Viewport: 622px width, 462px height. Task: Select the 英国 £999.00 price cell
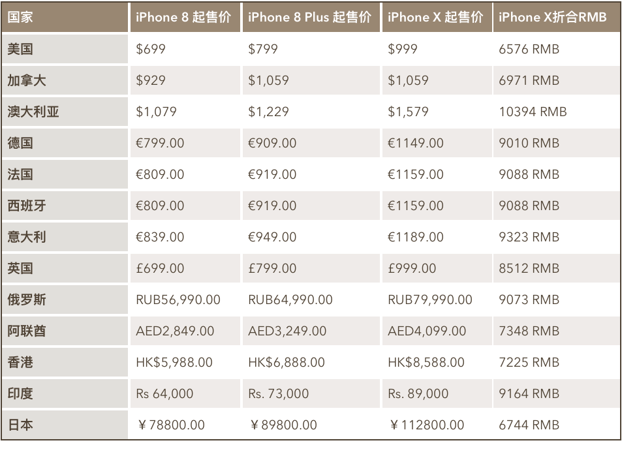[412, 268]
